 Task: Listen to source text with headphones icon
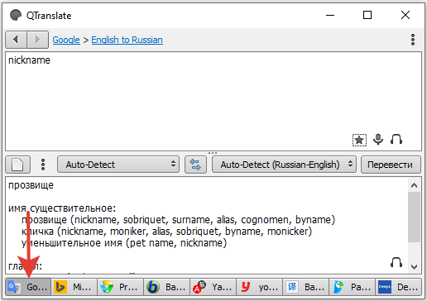click(x=396, y=140)
